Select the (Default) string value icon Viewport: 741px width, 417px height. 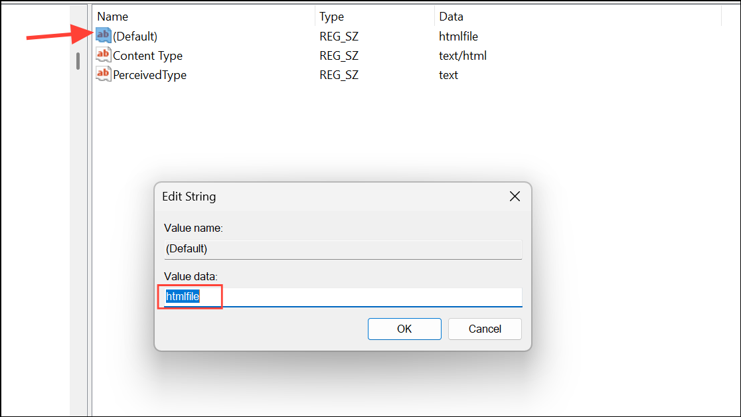[103, 35]
